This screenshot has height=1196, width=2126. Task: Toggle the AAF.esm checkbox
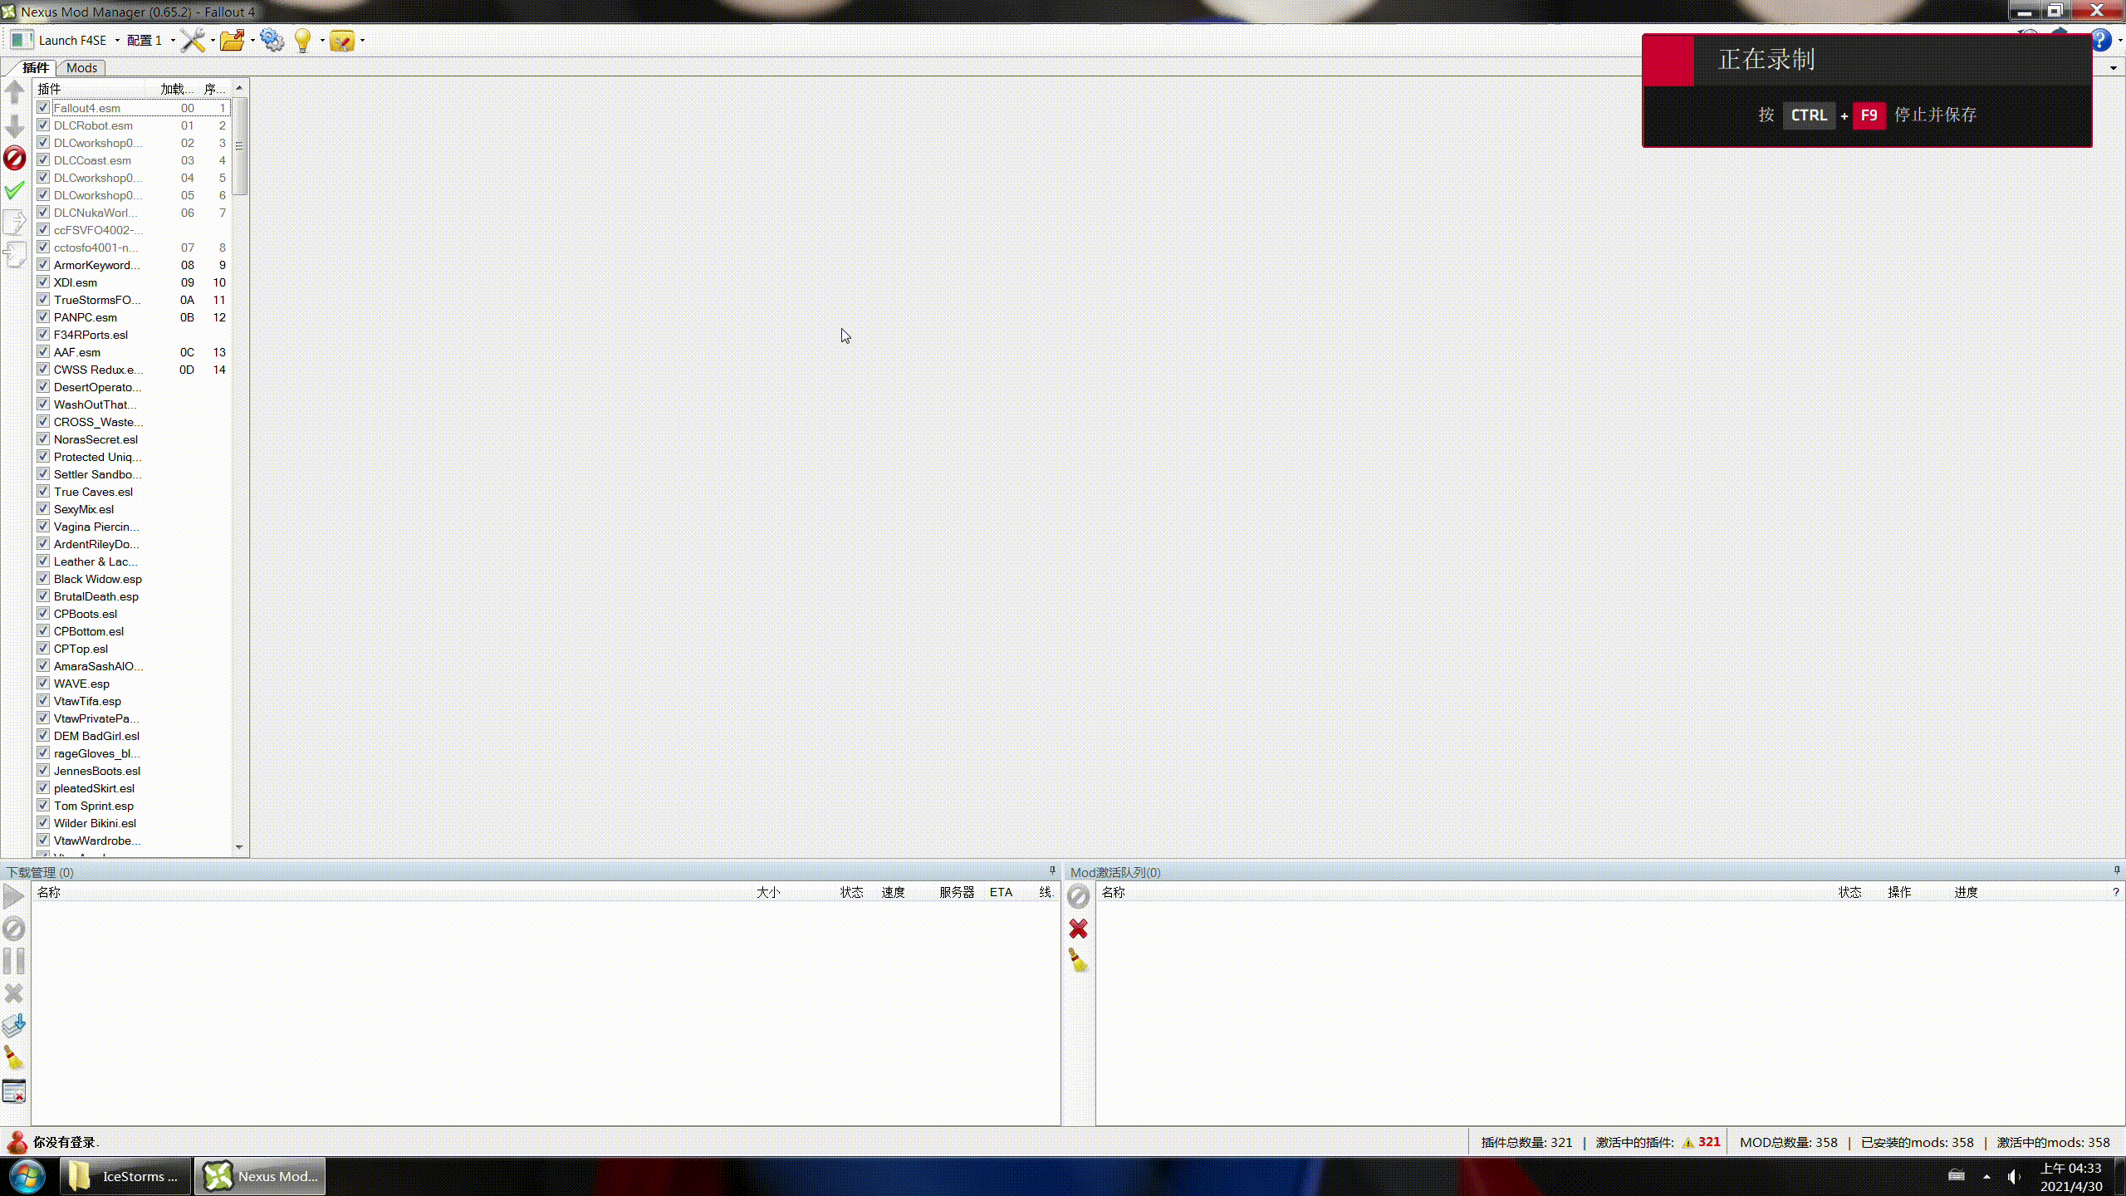[43, 352]
